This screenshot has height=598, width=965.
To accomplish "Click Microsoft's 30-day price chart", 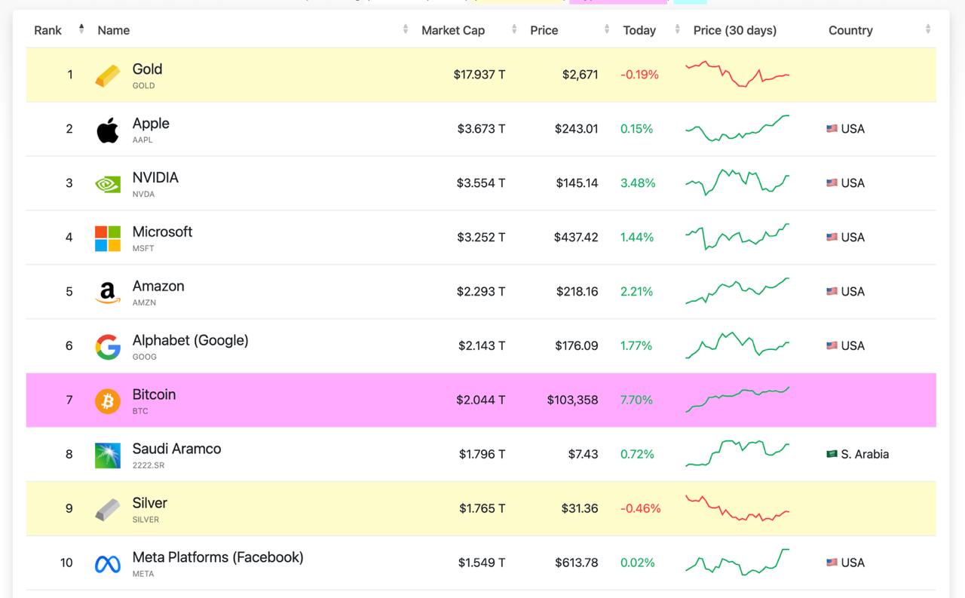I will pyautogui.click(x=737, y=237).
